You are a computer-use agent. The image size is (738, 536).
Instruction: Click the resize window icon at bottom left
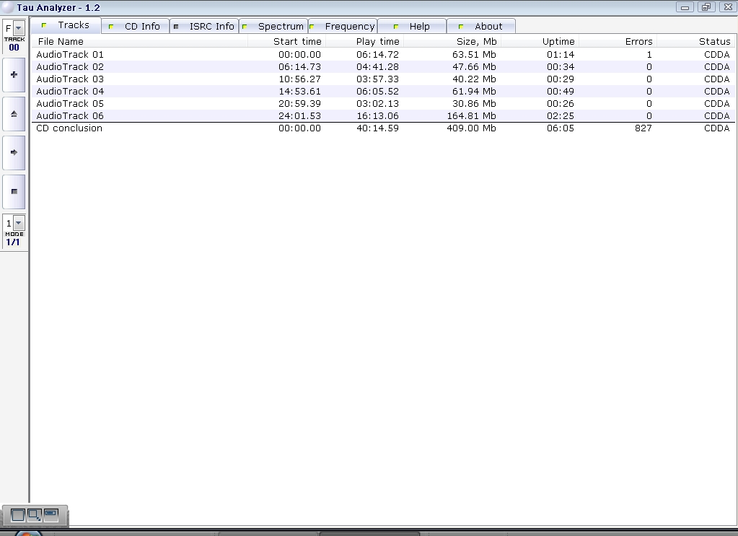pyautogui.click(x=34, y=515)
